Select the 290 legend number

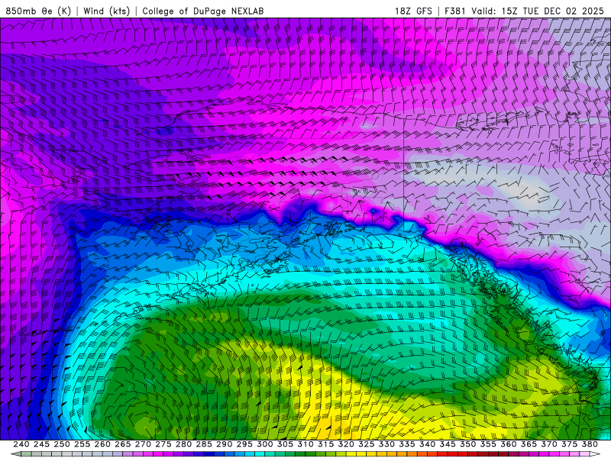[224, 444]
